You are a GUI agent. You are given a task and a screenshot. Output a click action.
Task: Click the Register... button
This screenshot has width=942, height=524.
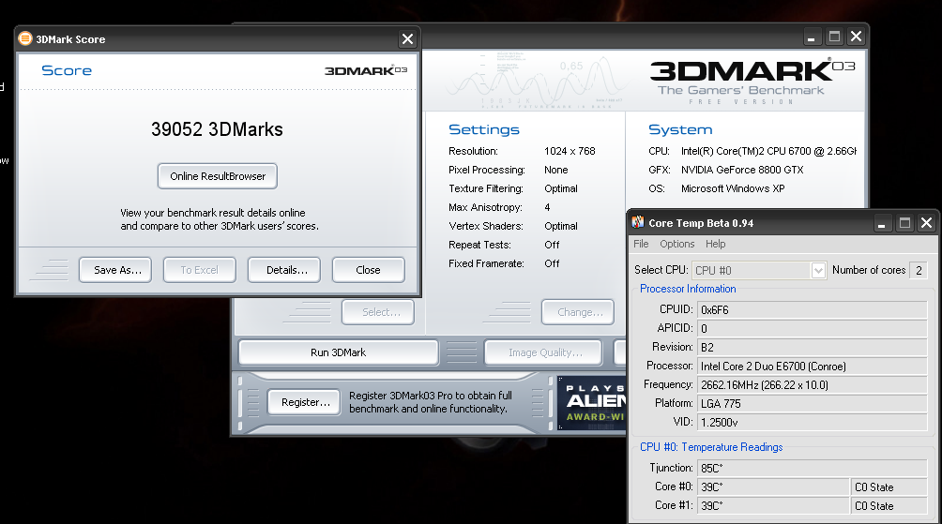click(x=303, y=402)
